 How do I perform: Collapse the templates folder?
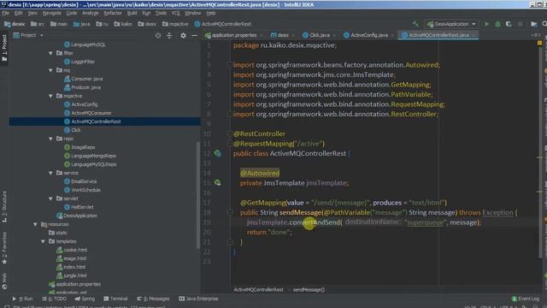(43, 241)
